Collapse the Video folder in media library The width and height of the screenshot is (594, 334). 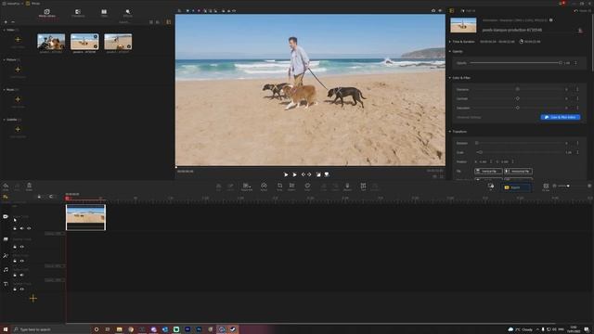4,30
